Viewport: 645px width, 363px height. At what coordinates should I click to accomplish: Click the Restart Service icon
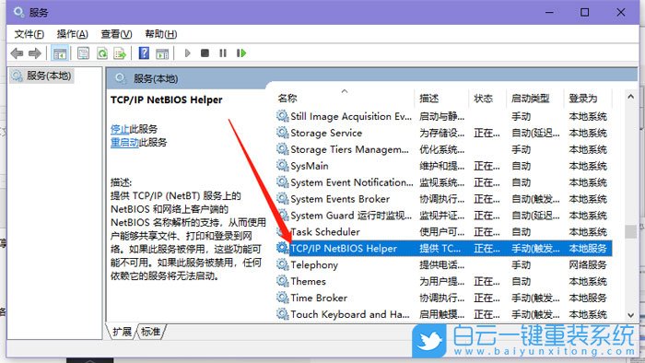tap(241, 53)
